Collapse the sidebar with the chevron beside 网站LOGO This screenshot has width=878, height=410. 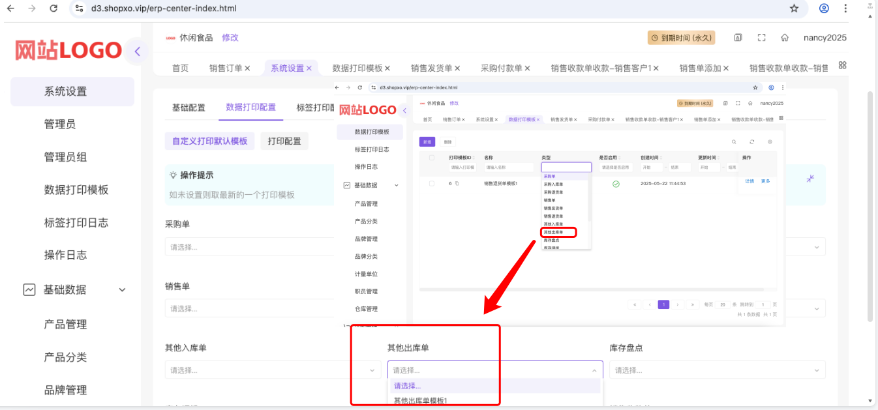137,51
